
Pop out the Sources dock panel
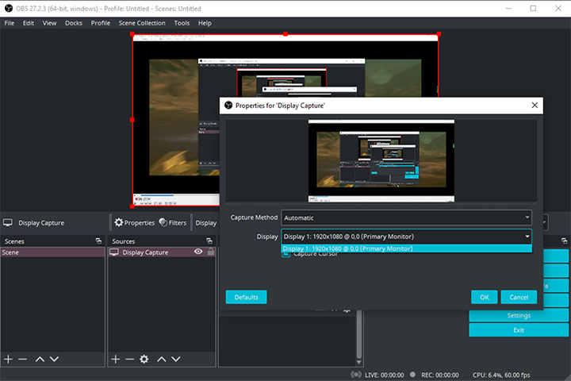coord(210,241)
